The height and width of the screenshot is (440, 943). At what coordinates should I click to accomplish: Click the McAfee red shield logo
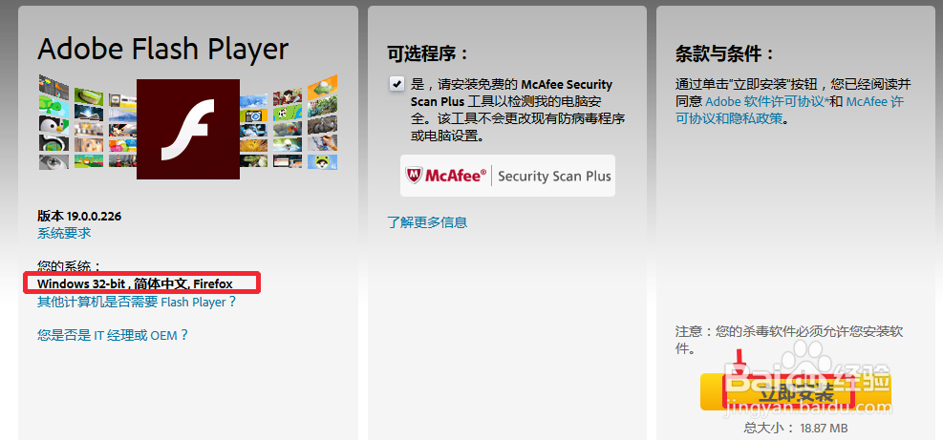415,176
